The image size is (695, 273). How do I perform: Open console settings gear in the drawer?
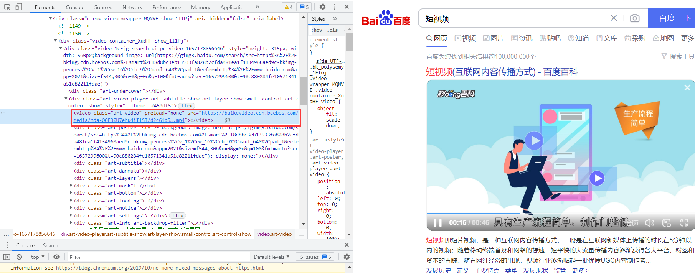pyautogui.click(x=347, y=257)
